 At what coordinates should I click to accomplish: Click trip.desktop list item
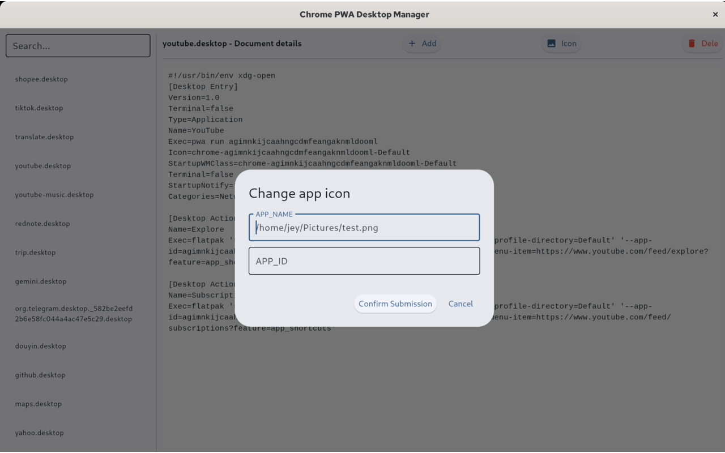tap(35, 253)
